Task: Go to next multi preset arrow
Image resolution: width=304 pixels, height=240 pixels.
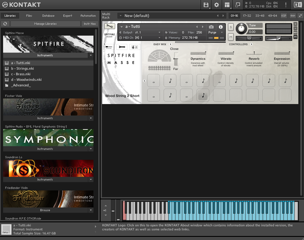Action: tap(223, 16)
